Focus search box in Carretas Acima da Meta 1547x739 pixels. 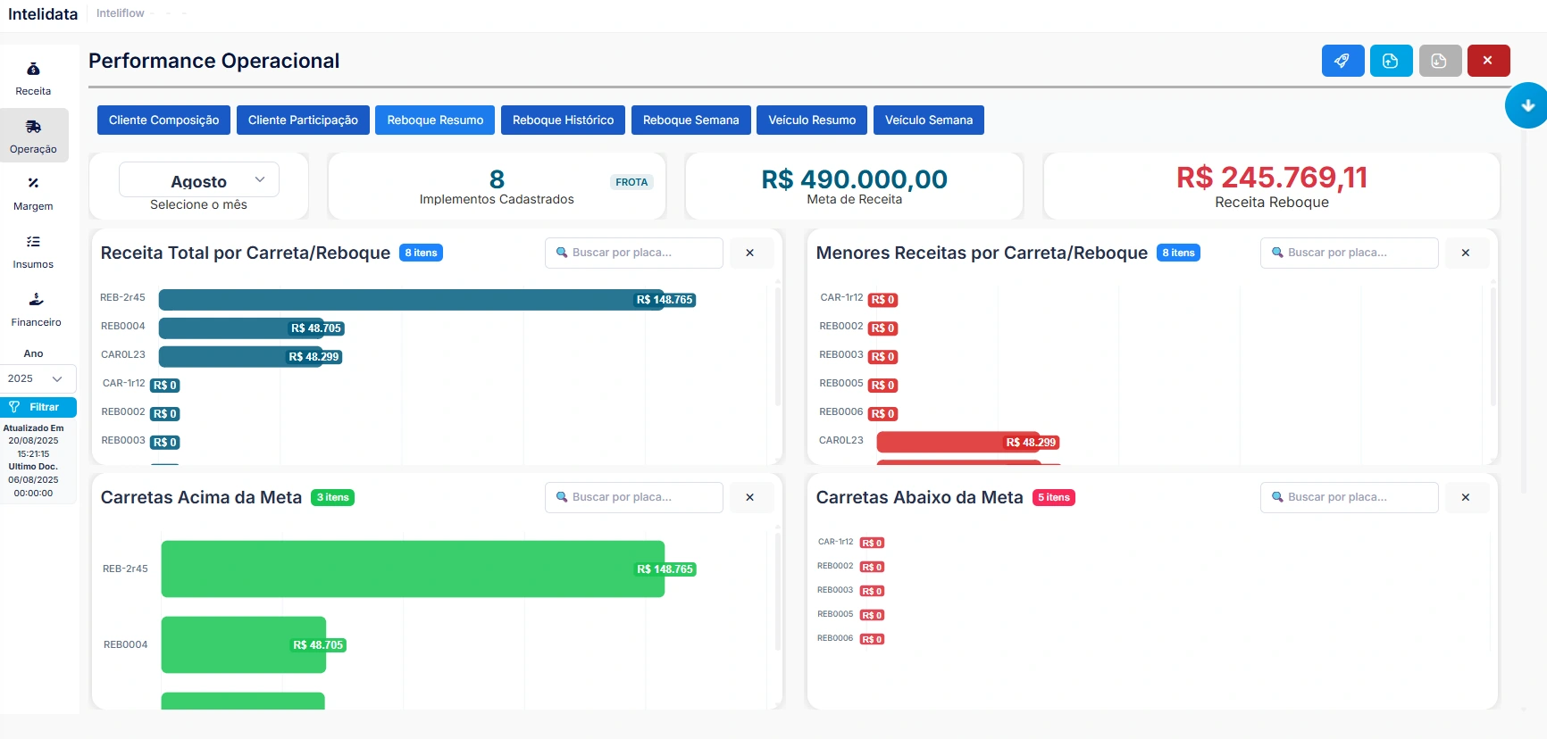click(633, 498)
